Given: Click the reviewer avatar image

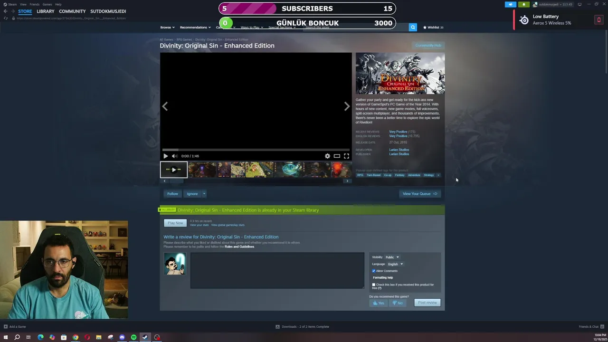Looking at the screenshot, I should pos(175,264).
